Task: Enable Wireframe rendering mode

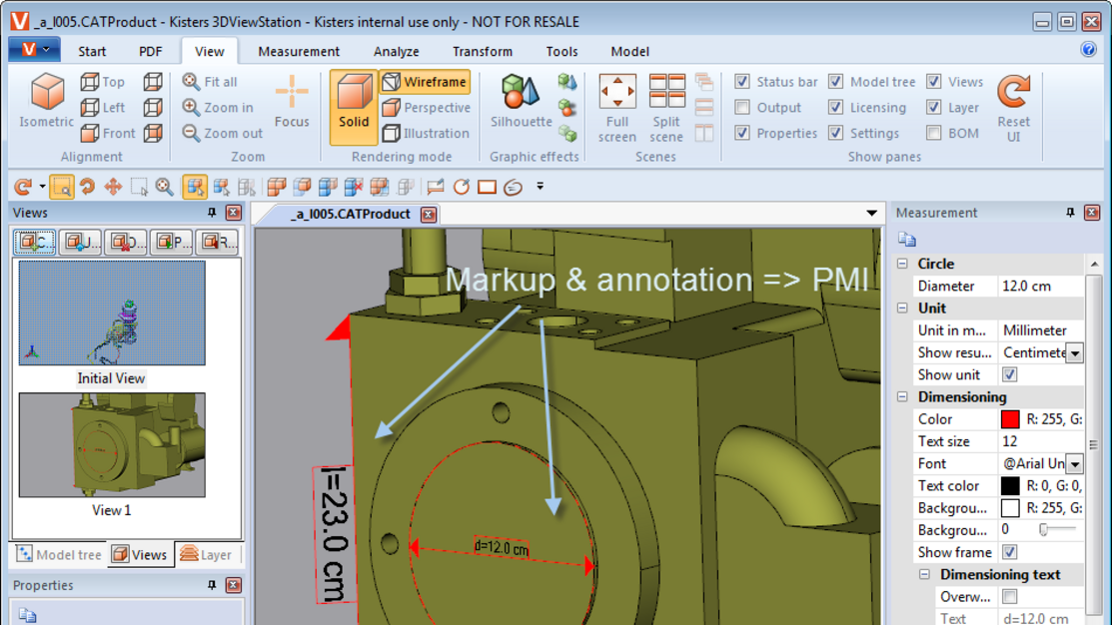Action: tap(426, 82)
